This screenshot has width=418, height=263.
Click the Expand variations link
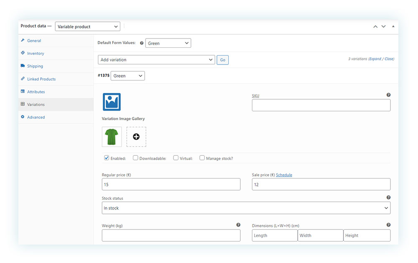pos(375,59)
